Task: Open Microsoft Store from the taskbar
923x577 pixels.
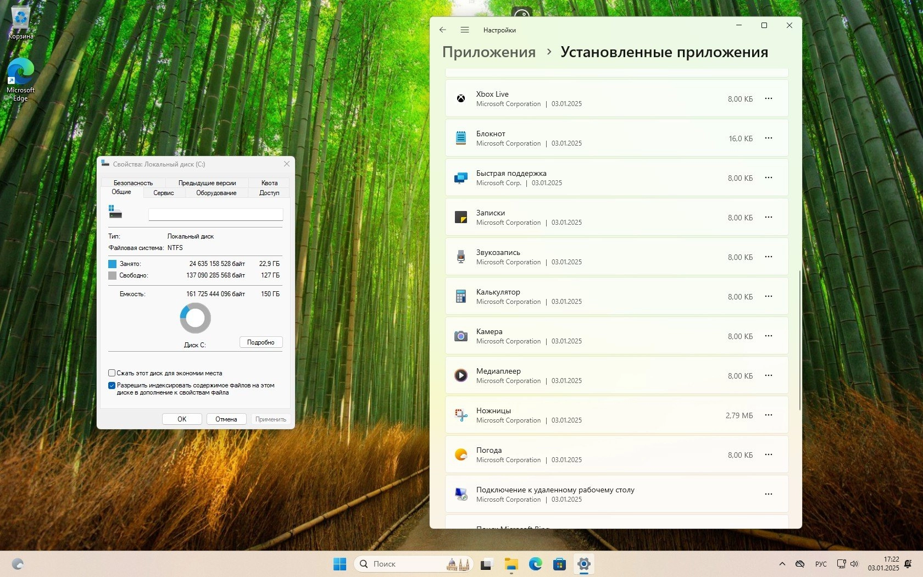Action: pyautogui.click(x=559, y=564)
